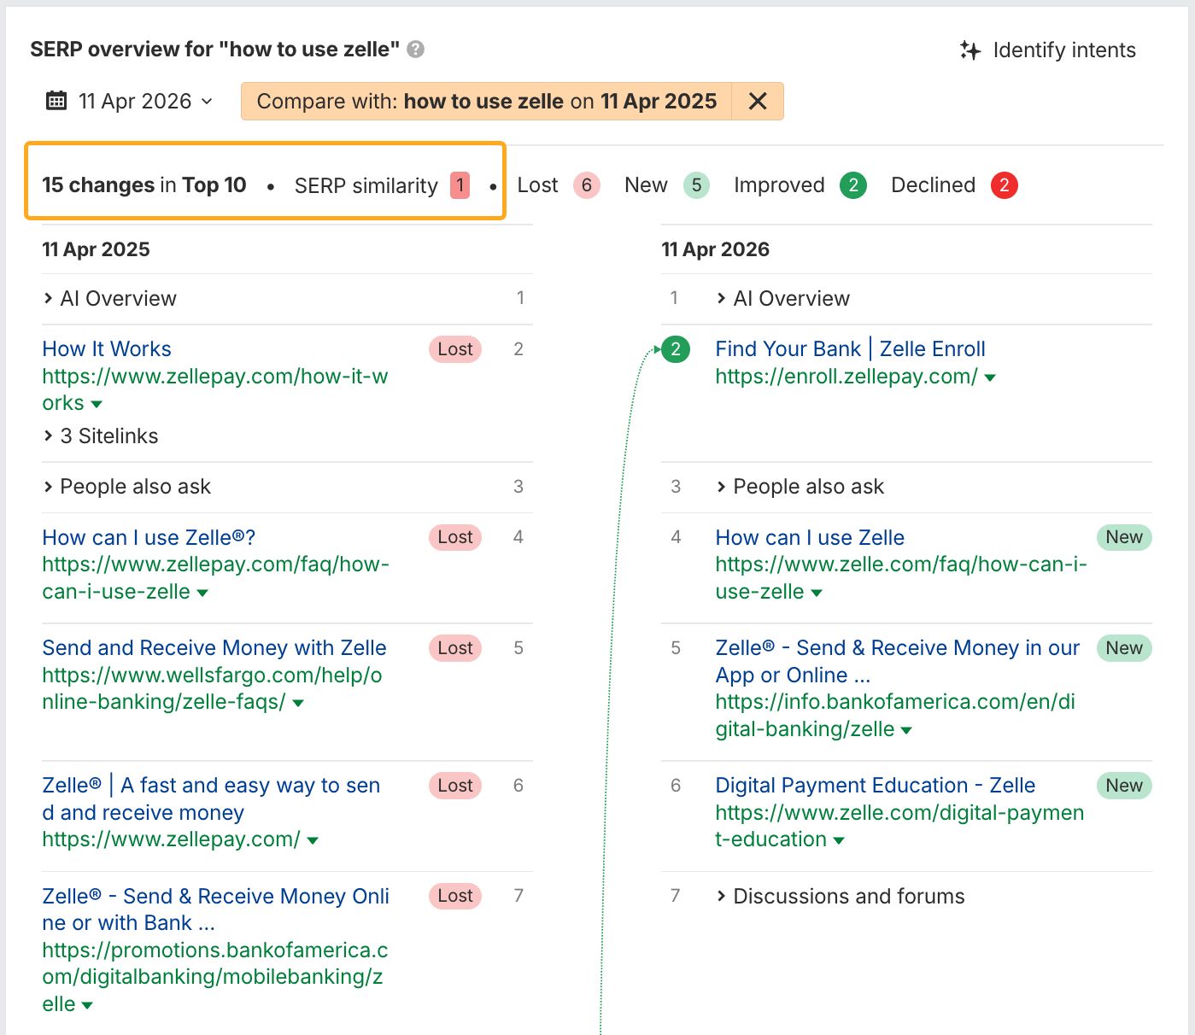The height and width of the screenshot is (1035, 1195).
Task: Open the www.zellepay.com/ URL dropdown arrow
Action: (313, 840)
